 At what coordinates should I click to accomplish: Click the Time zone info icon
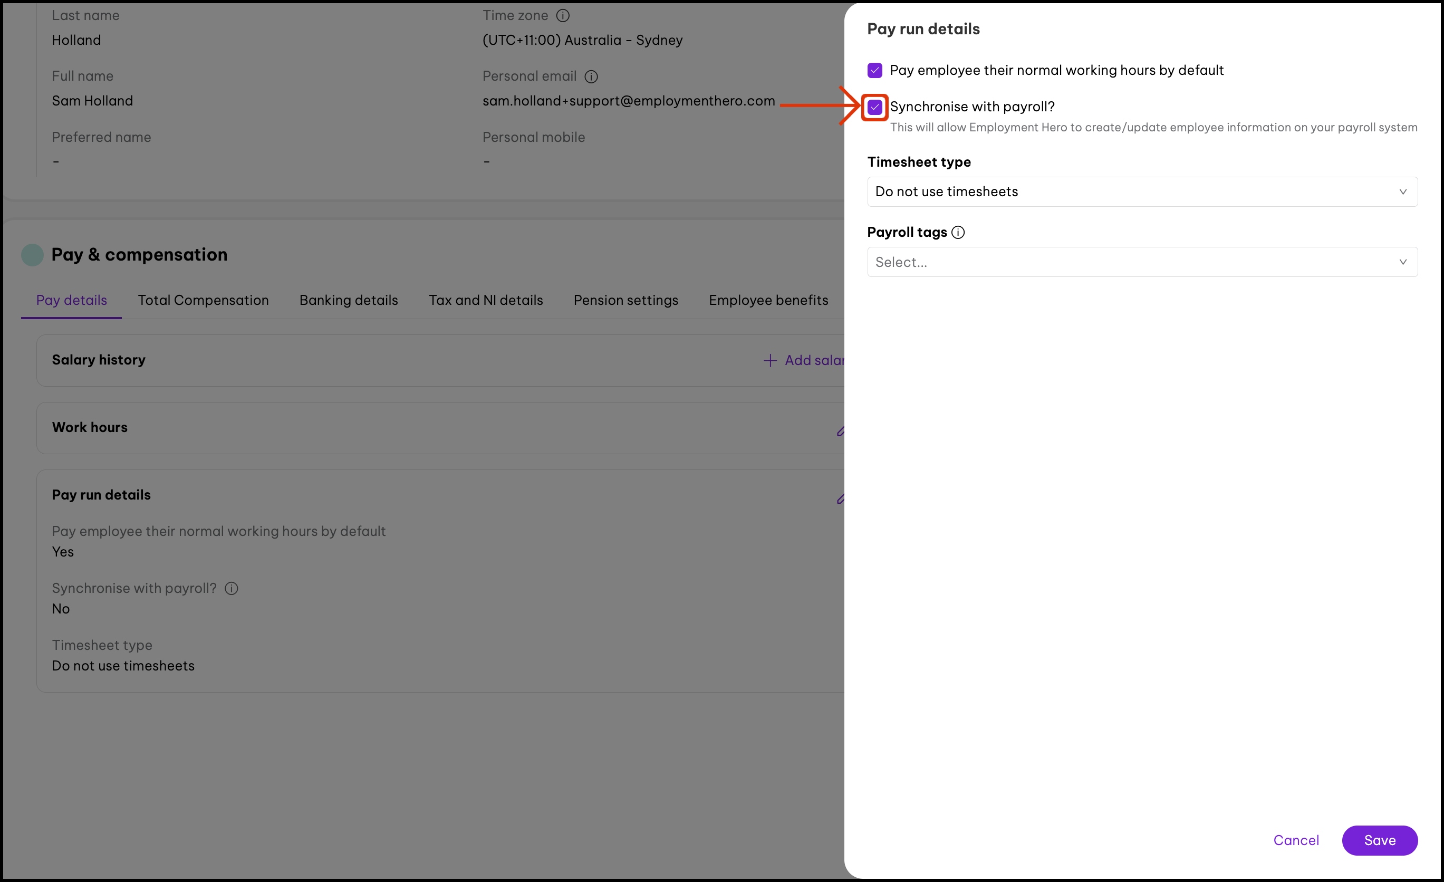tap(563, 16)
